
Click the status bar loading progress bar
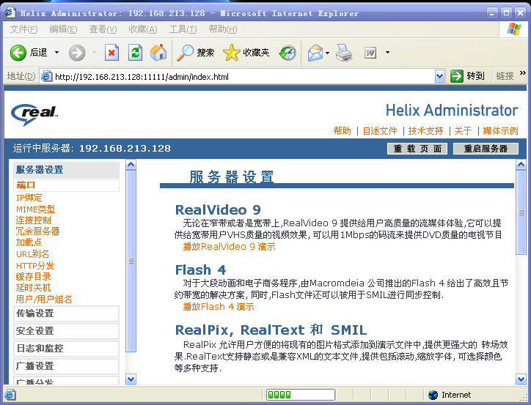pyautogui.click(x=301, y=395)
